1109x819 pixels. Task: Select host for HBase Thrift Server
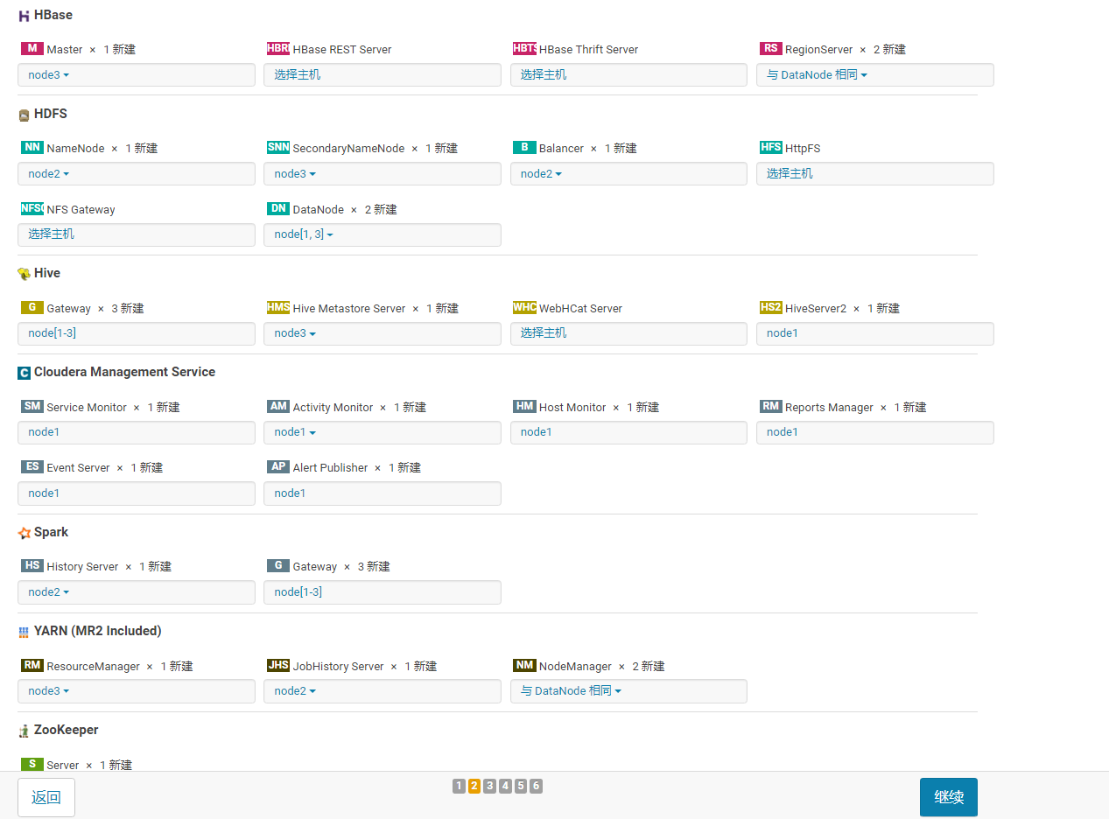(628, 75)
